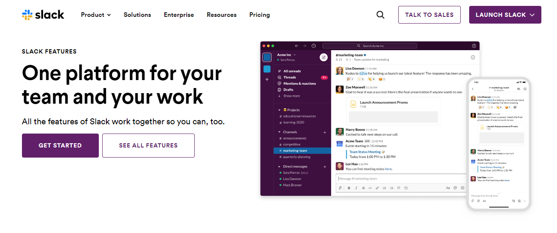
Task: Apply strikethrough formatting in the composer
Action: tap(363, 188)
